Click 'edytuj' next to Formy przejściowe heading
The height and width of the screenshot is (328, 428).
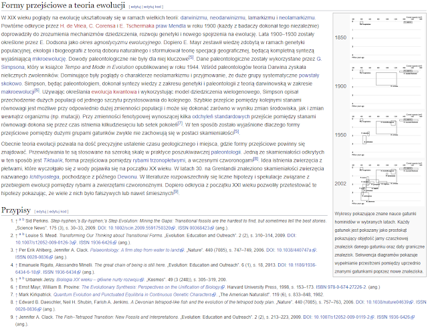coord(136,7)
